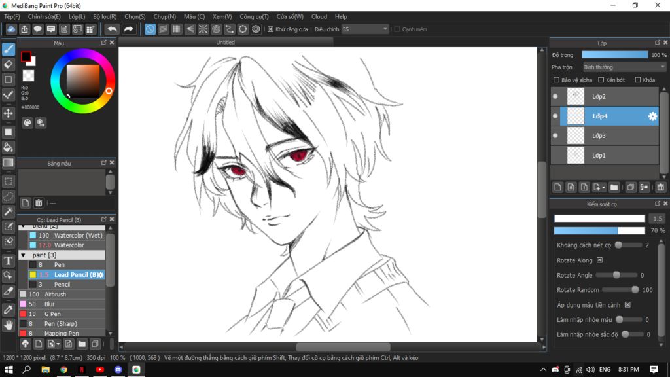Hide the Lớp3 layer visibility dot
670x377 pixels.
pyautogui.click(x=555, y=135)
